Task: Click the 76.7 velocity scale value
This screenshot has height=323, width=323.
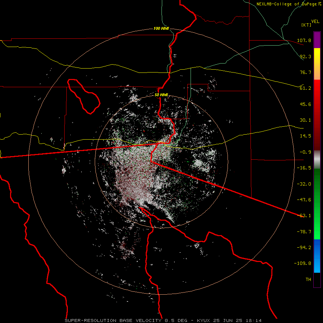Action: point(305,72)
